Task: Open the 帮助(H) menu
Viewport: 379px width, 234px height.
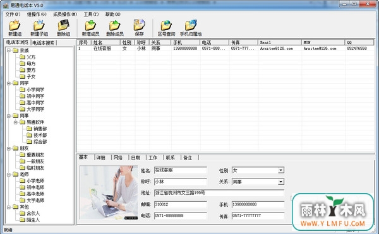Action: 112,15
